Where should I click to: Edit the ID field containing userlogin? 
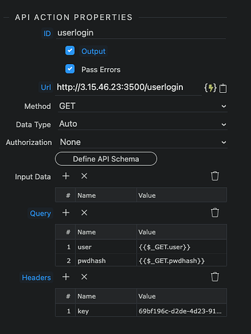[x=141, y=33]
